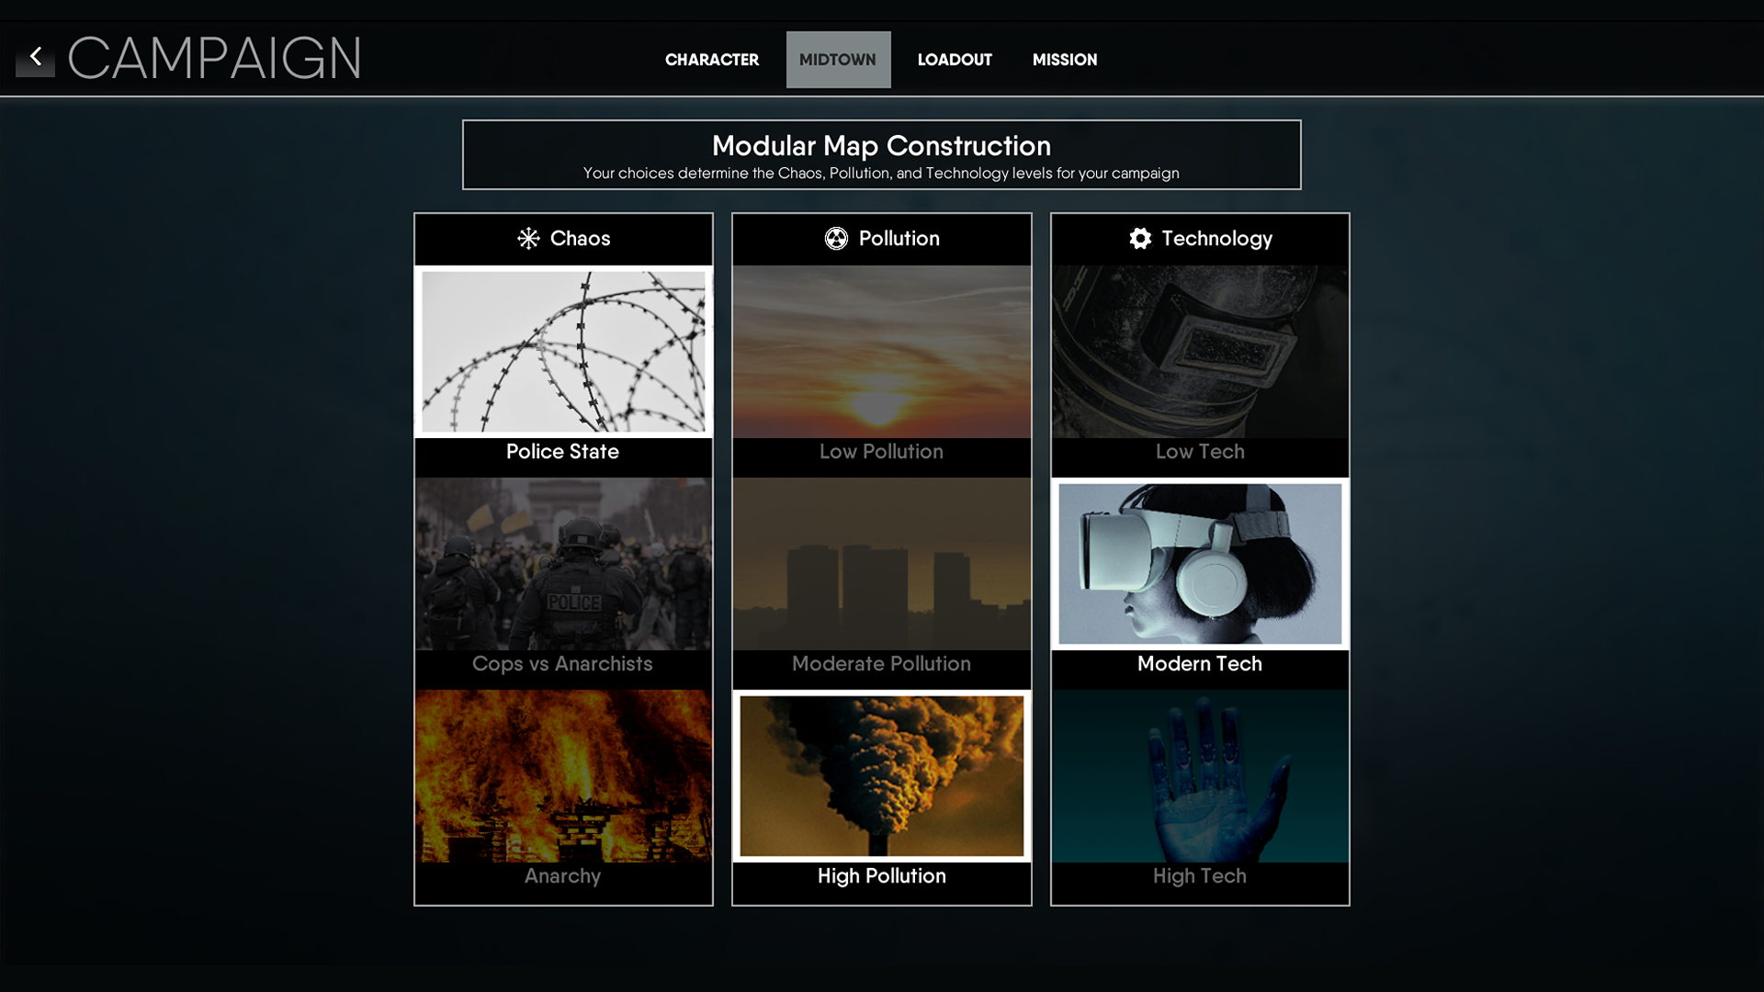Click the Technology gear icon
Viewport: 1764px width, 992px height.
[1139, 237]
